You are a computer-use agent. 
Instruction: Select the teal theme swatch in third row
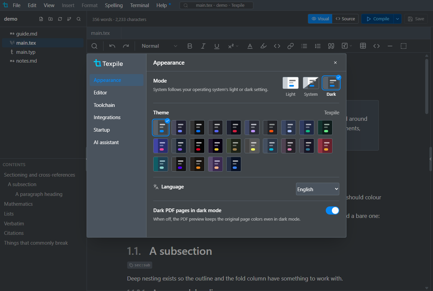click(x=161, y=164)
